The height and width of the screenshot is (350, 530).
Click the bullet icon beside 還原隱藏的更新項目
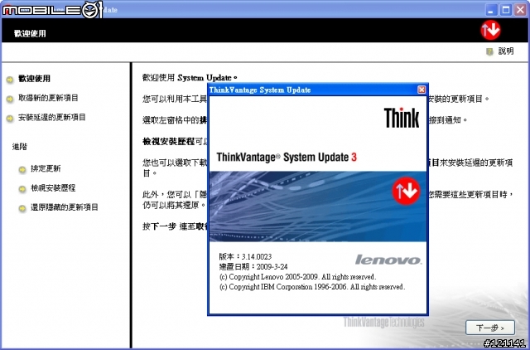(x=22, y=208)
